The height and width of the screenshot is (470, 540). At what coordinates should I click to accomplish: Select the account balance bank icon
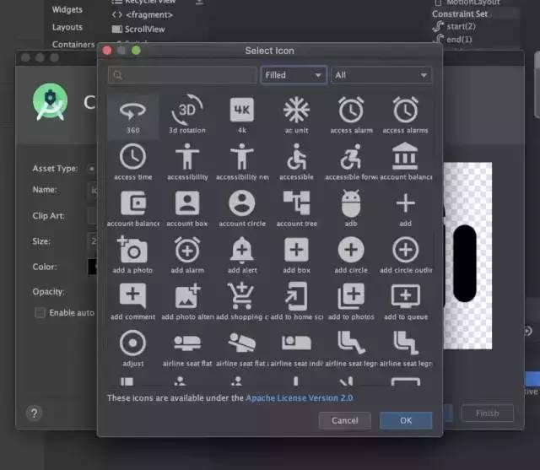[405, 163]
